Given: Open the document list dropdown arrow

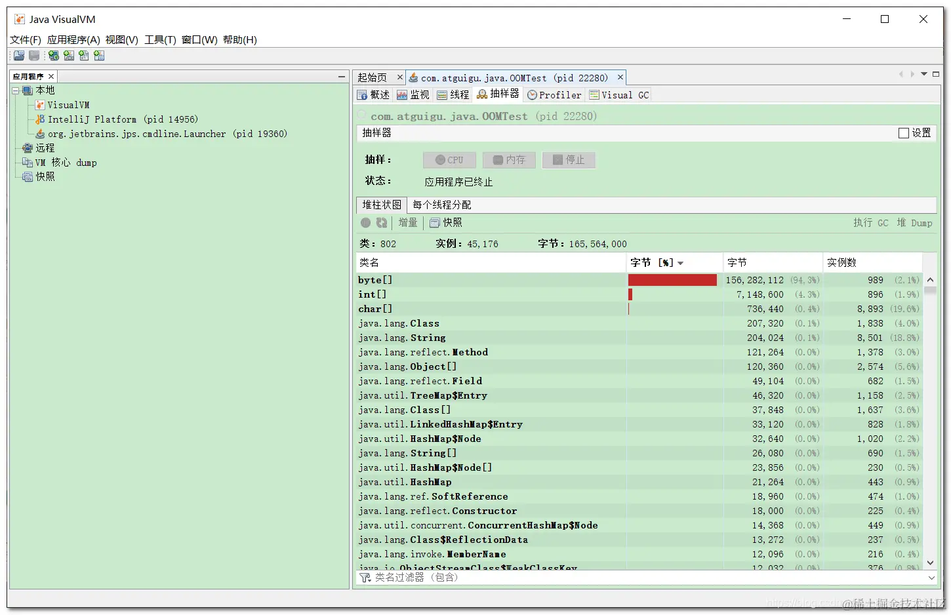Looking at the screenshot, I should (x=924, y=74).
